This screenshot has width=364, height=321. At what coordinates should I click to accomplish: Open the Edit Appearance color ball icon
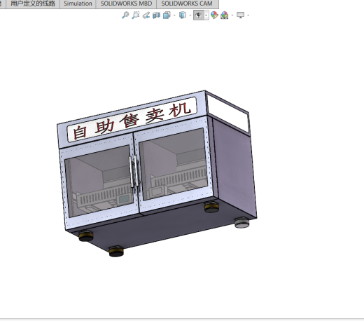(214, 15)
